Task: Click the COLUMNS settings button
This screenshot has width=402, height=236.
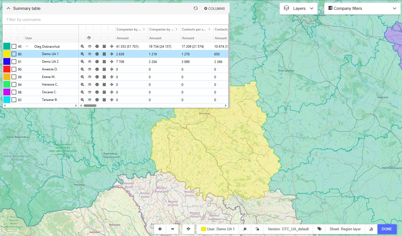Action: [x=214, y=8]
